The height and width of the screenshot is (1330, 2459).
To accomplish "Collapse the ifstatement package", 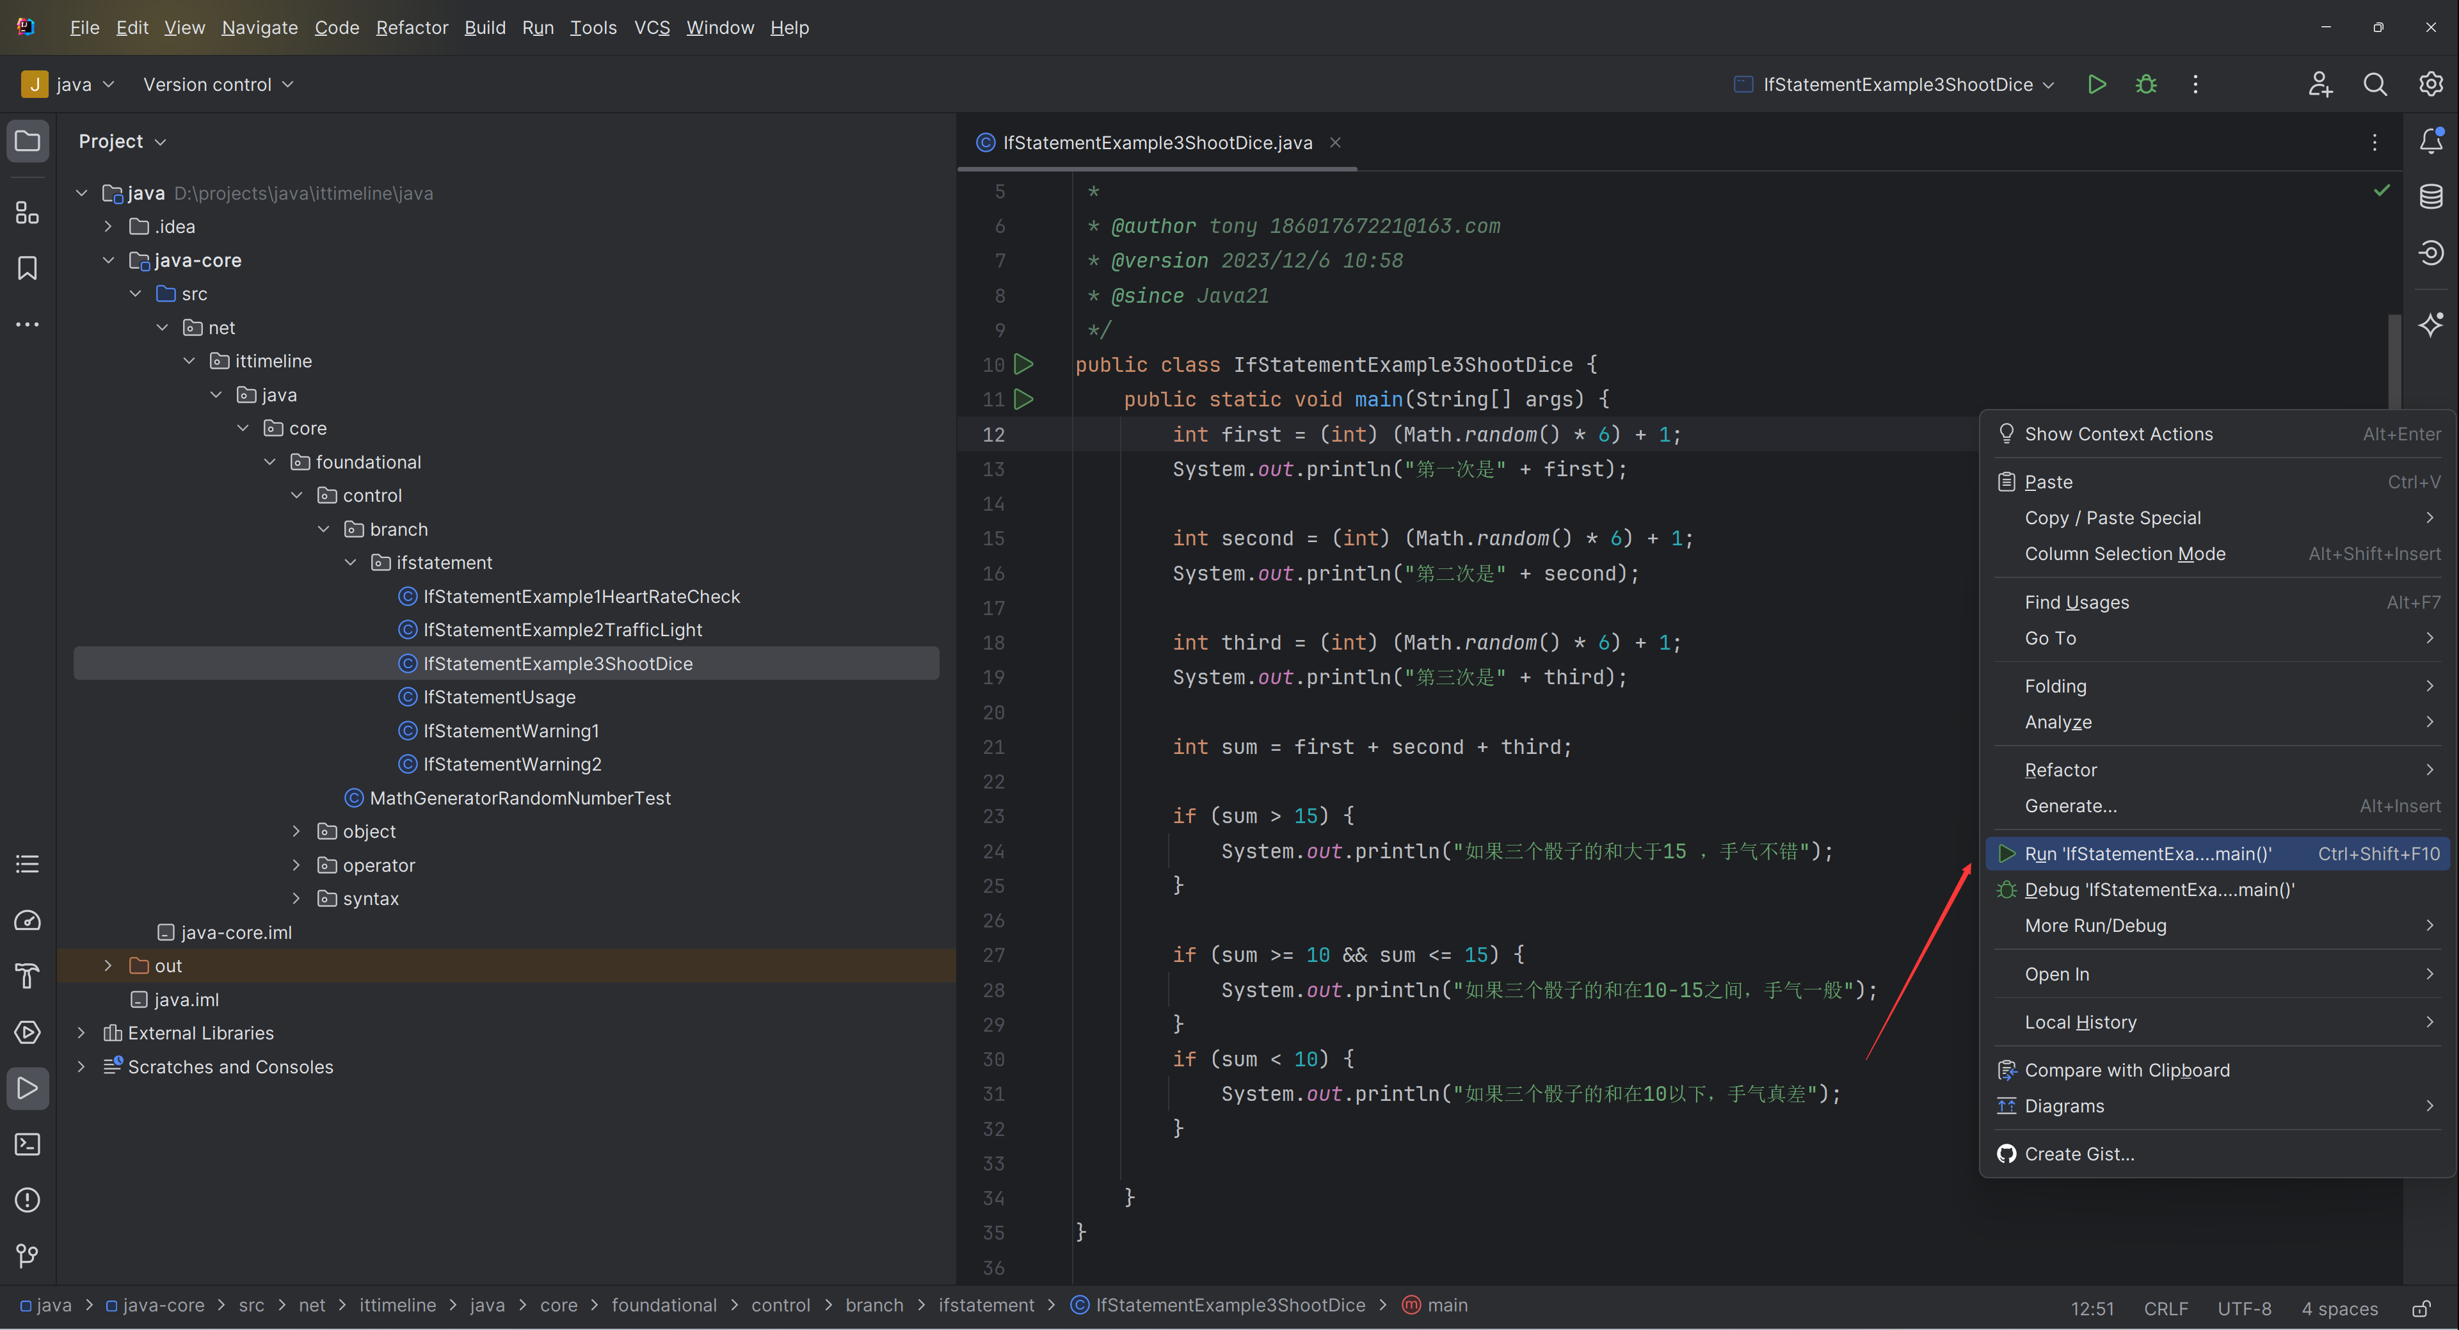I will (350, 563).
